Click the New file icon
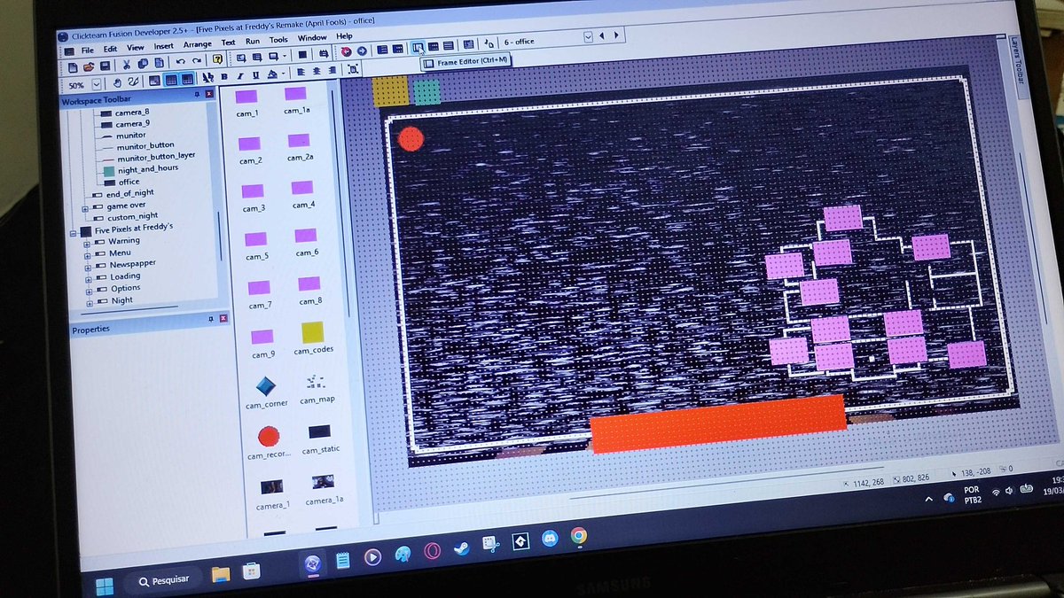The height and width of the screenshot is (598, 1064). (73, 66)
